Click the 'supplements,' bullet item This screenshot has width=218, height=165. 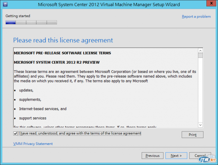[x=30, y=99]
